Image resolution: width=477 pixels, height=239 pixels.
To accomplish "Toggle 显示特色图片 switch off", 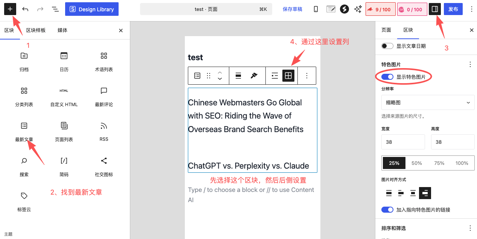I will click(x=387, y=77).
